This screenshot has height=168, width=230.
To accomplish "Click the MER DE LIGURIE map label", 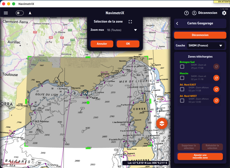I will coord(136,81).
